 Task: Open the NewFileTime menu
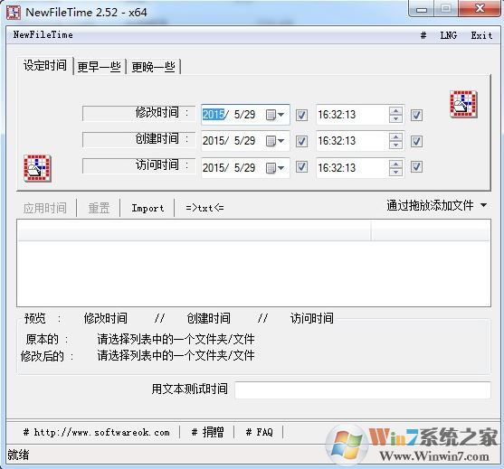[x=43, y=34]
